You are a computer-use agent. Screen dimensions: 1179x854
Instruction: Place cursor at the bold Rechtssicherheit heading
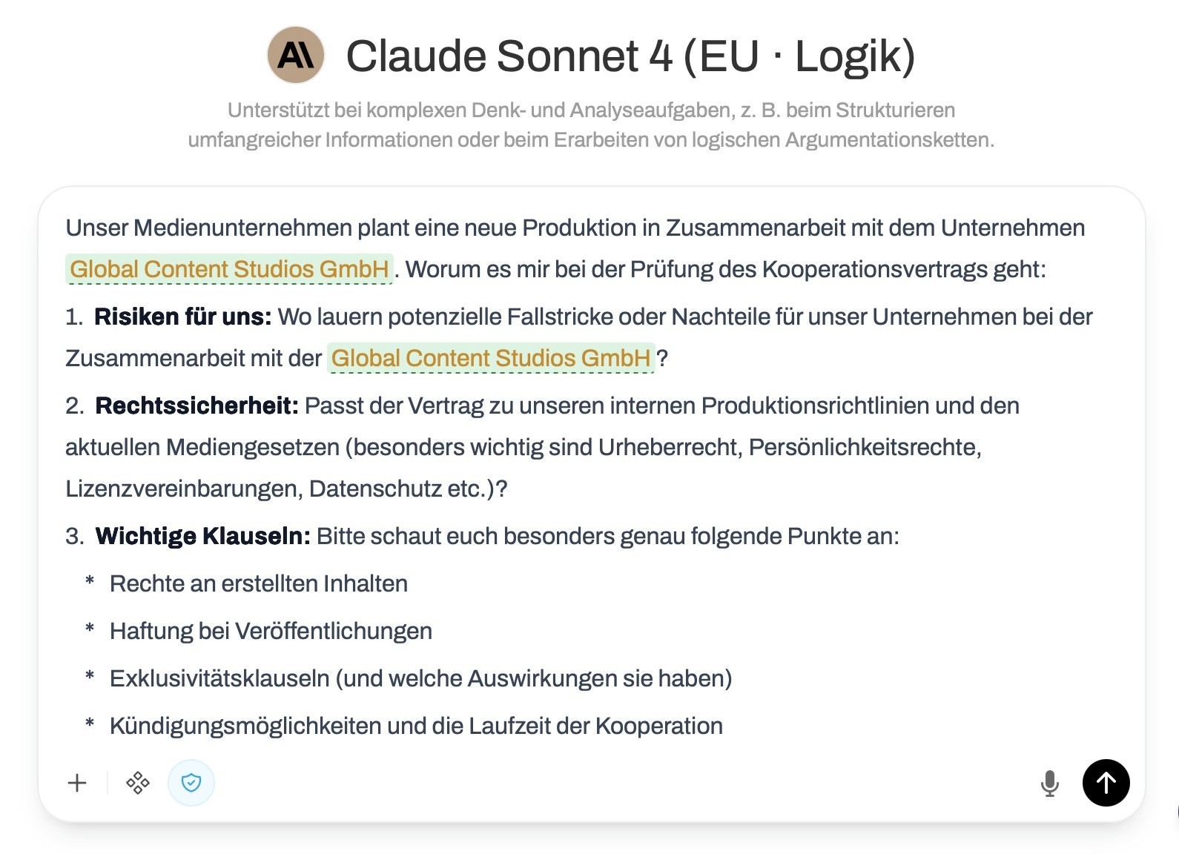pyautogui.click(x=196, y=406)
